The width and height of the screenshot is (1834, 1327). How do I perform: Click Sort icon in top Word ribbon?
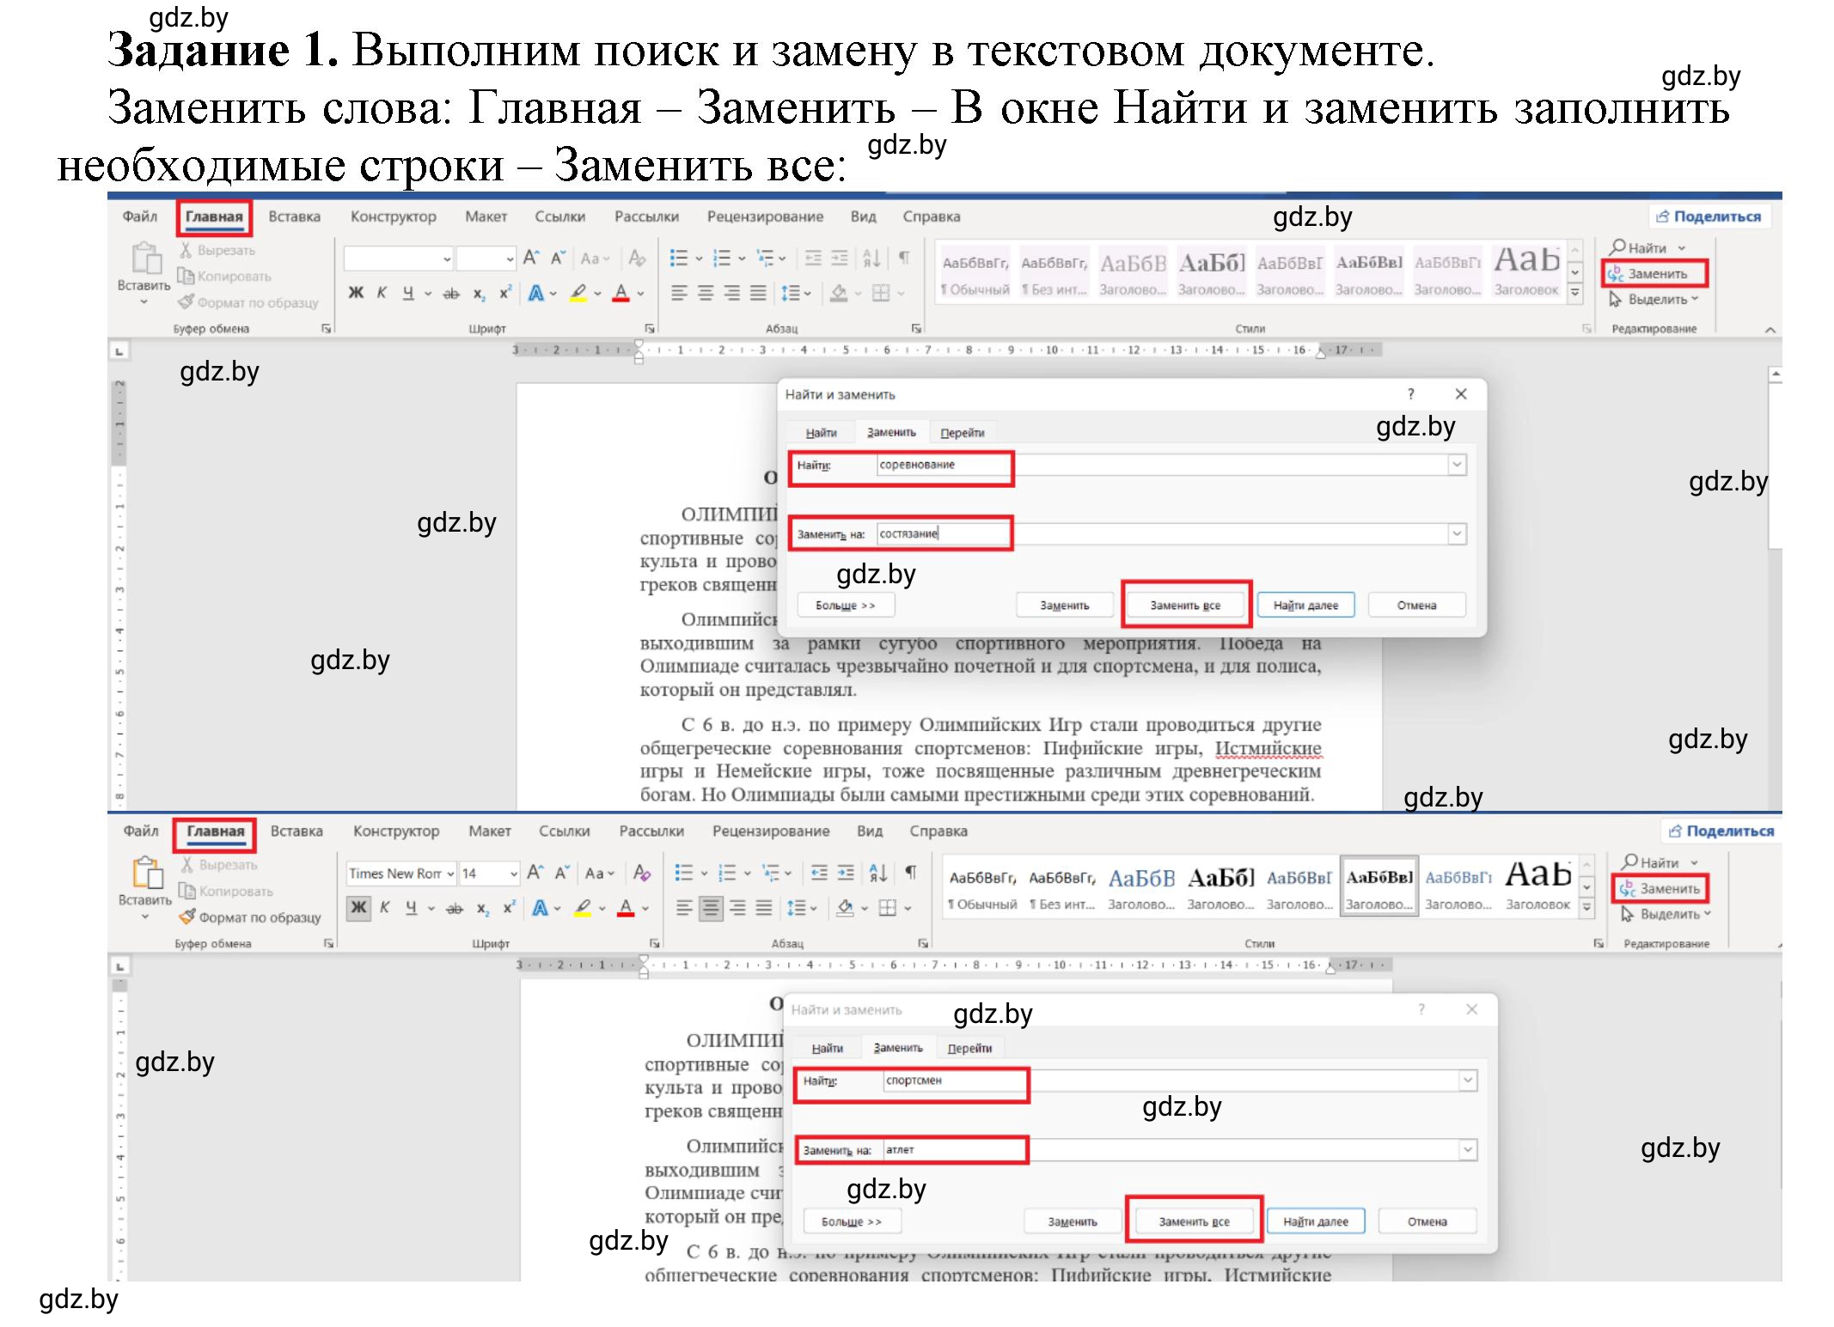pos(871,258)
